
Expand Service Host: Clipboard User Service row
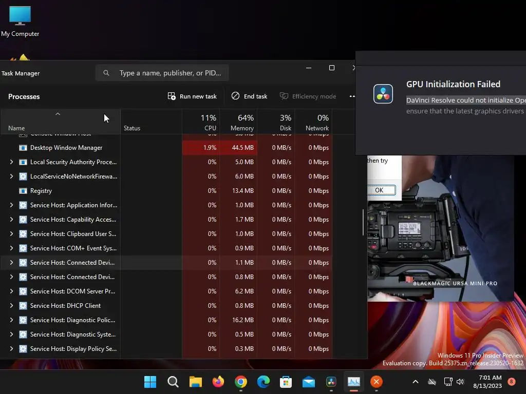[11, 234]
